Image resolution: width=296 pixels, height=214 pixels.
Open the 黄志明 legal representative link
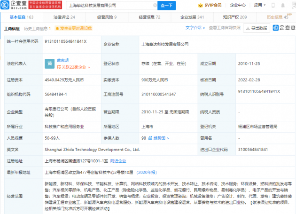pyautogui.click(x=62, y=60)
